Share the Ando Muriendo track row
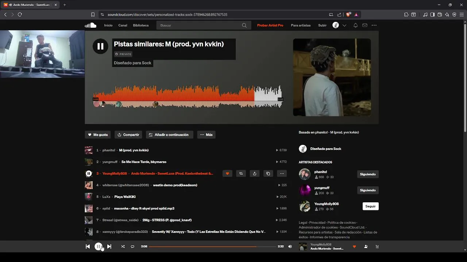This screenshot has width=467, height=262. [x=255, y=174]
